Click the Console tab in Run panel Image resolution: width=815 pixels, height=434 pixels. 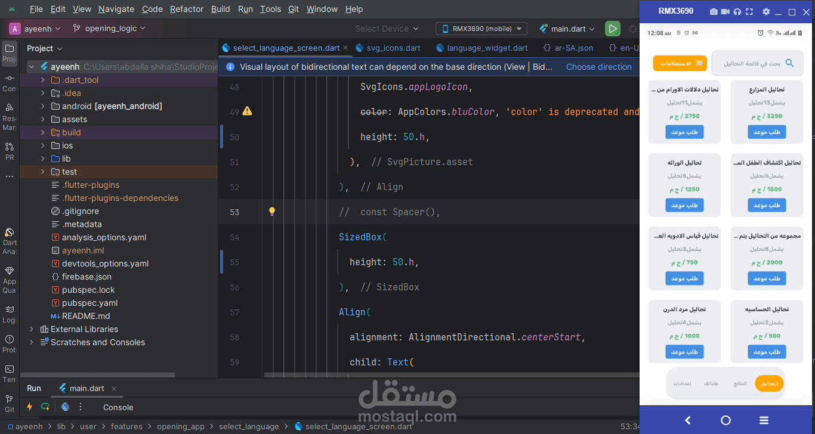pos(118,407)
